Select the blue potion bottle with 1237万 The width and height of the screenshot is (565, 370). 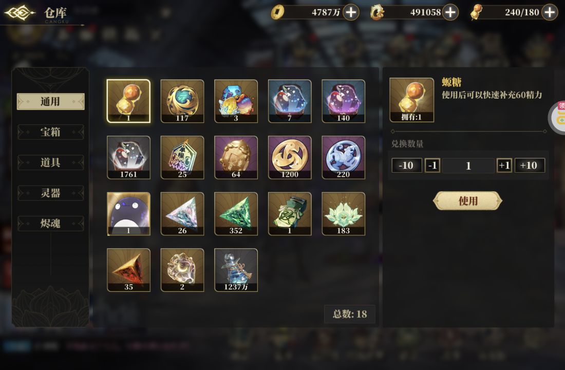236,270
